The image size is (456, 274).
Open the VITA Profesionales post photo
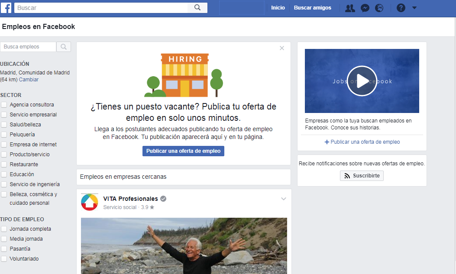pyautogui.click(x=184, y=246)
